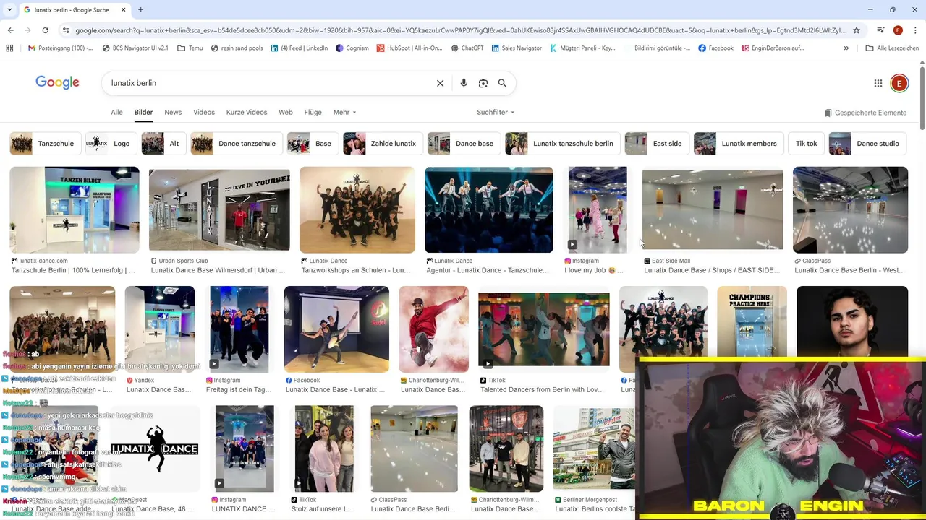Image resolution: width=926 pixels, height=520 pixels.
Task: Open the Urban Sports Club Wilmersdorf image
Action: pos(219,210)
